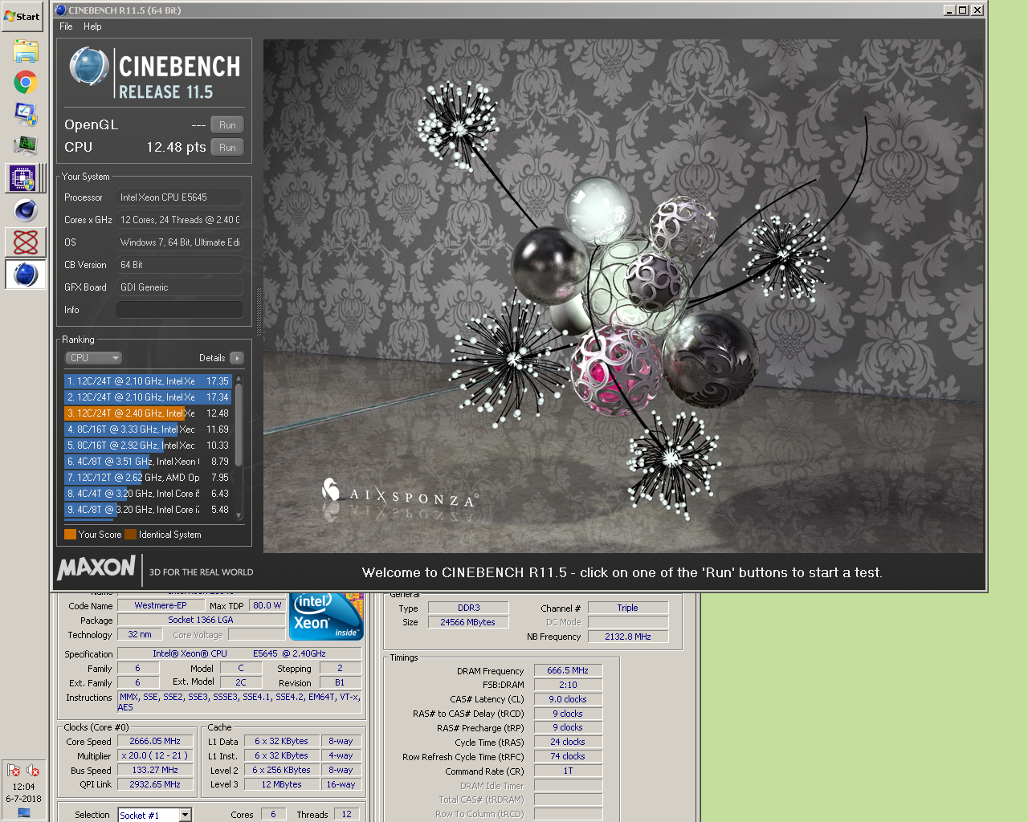Viewport: 1028px width, 822px height.
Task: Click CPU-Z NB Frequency 2132.8 MHz
Action: coord(628,637)
